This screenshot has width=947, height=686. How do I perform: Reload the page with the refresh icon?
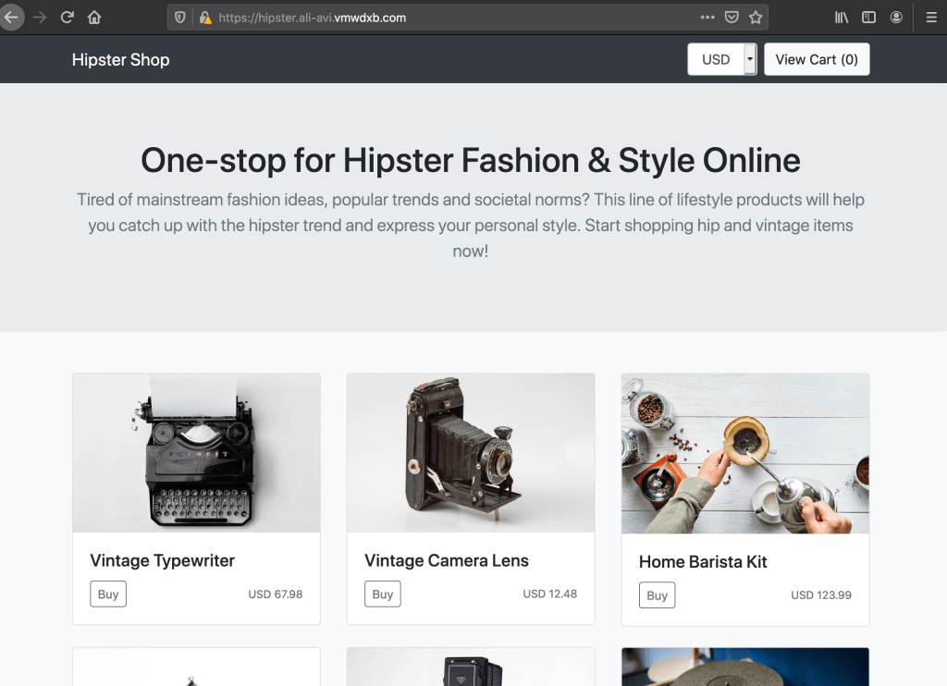67,17
